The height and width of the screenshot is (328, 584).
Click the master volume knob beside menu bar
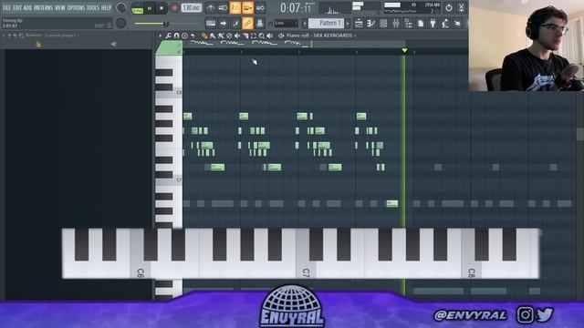pos(121,7)
